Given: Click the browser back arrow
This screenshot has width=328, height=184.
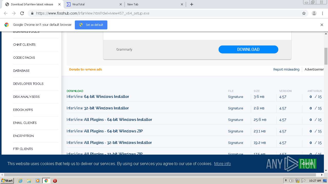Looking at the screenshot, I should tap(6, 13).
